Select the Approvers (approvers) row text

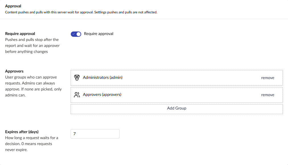102,94
